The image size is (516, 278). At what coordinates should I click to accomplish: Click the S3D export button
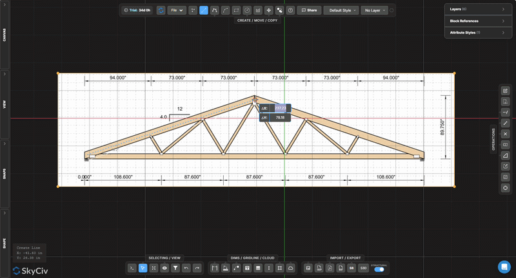(x=363, y=268)
